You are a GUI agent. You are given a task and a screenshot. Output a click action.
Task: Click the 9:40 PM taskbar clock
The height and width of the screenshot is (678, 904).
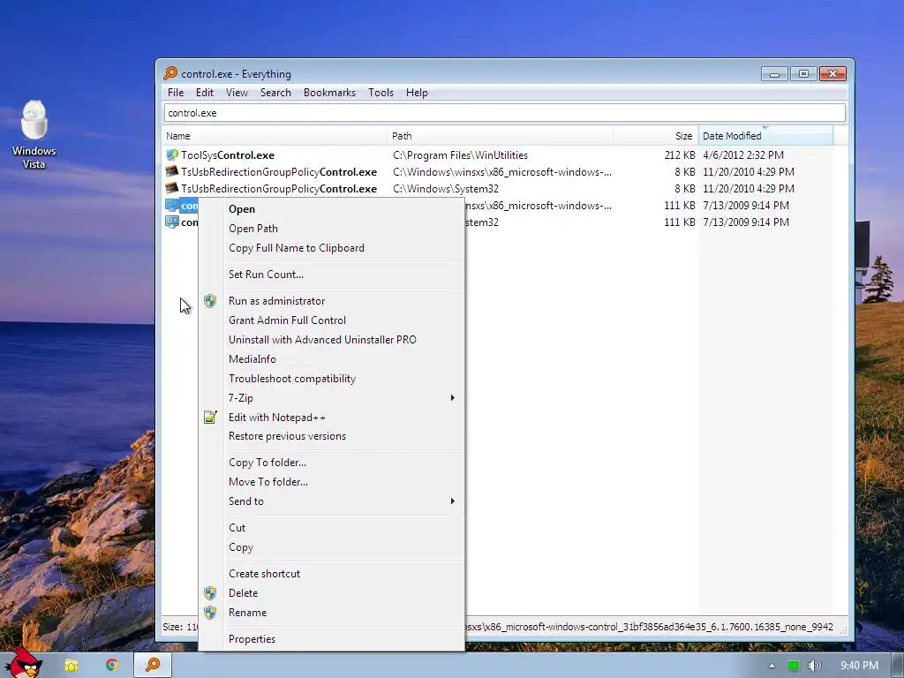point(859,666)
